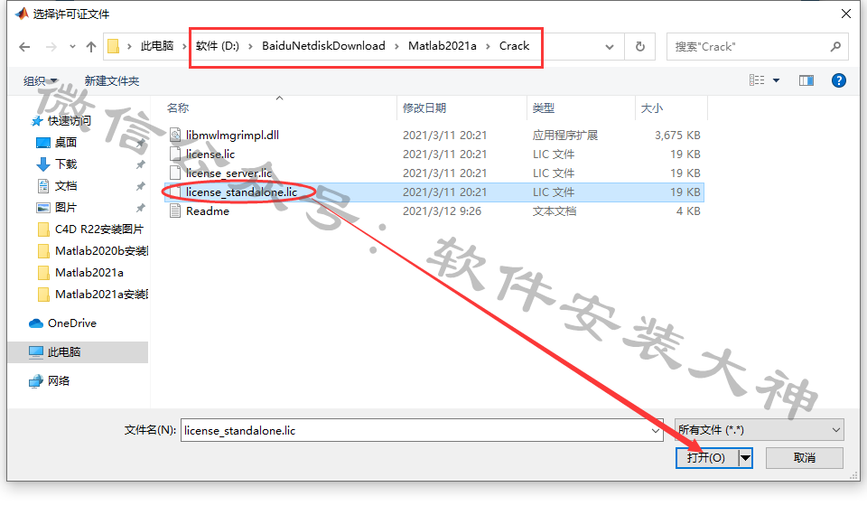Select the license_standalone.lic file

242,192
